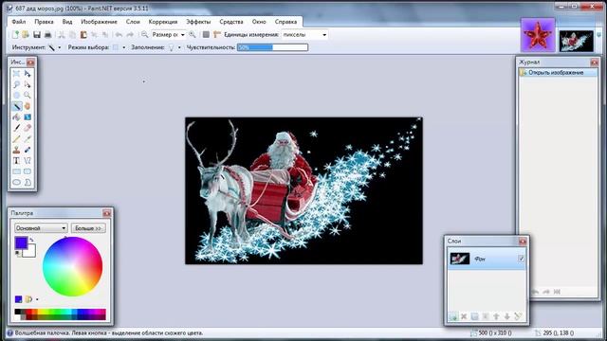Screen dimensions: 607x341
Task: Close the Журнал panel
Action: [595, 63]
